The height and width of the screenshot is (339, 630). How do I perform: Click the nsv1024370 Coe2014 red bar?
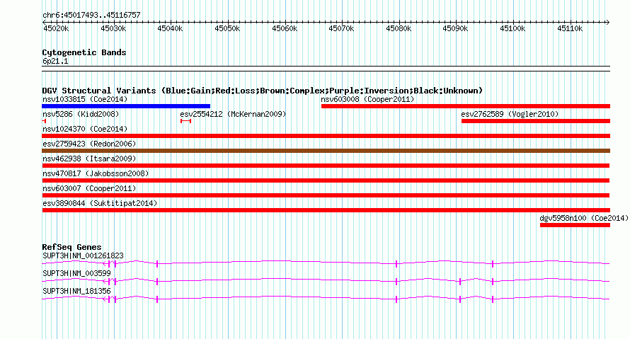(326, 136)
